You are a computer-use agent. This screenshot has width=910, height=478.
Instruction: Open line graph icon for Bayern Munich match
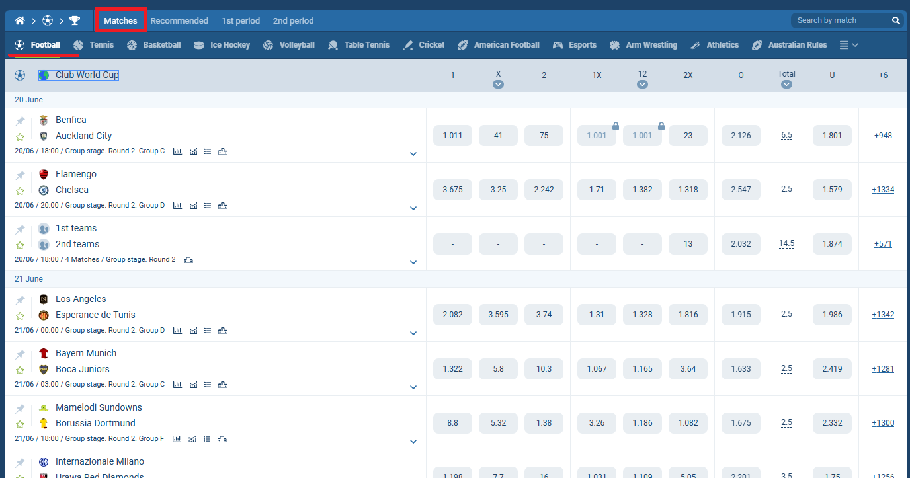click(x=193, y=385)
